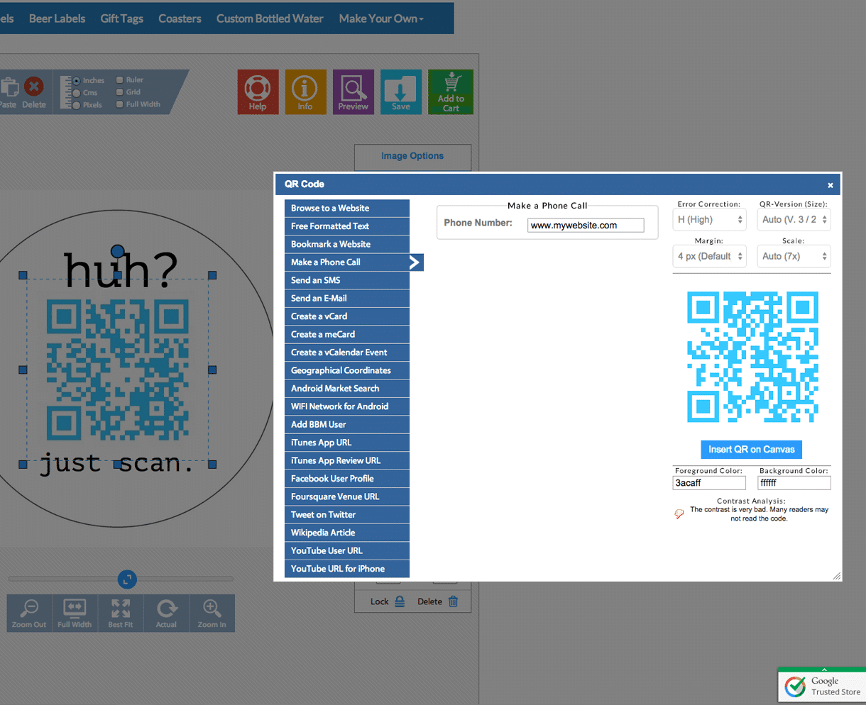The image size is (866, 705).
Task: Select Android Market Search QR type
Action: (347, 389)
